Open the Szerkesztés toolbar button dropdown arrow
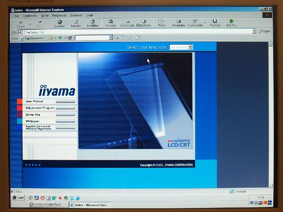283x212 pixels. (x=205, y=23)
